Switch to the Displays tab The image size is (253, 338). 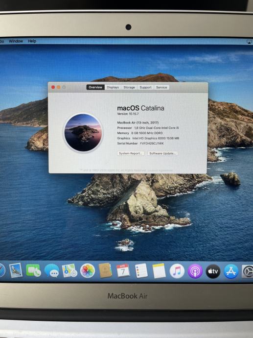(x=113, y=87)
